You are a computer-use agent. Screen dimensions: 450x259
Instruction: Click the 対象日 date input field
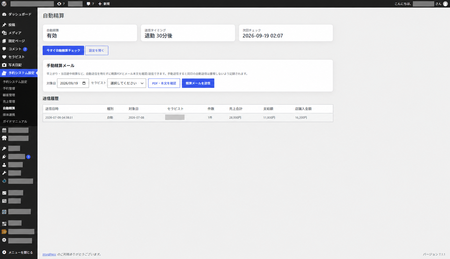(x=73, y=83)
